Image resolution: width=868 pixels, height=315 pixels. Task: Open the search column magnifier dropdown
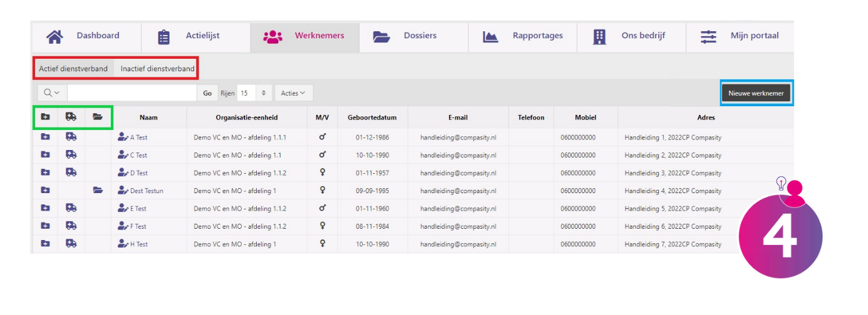point(52,93)
